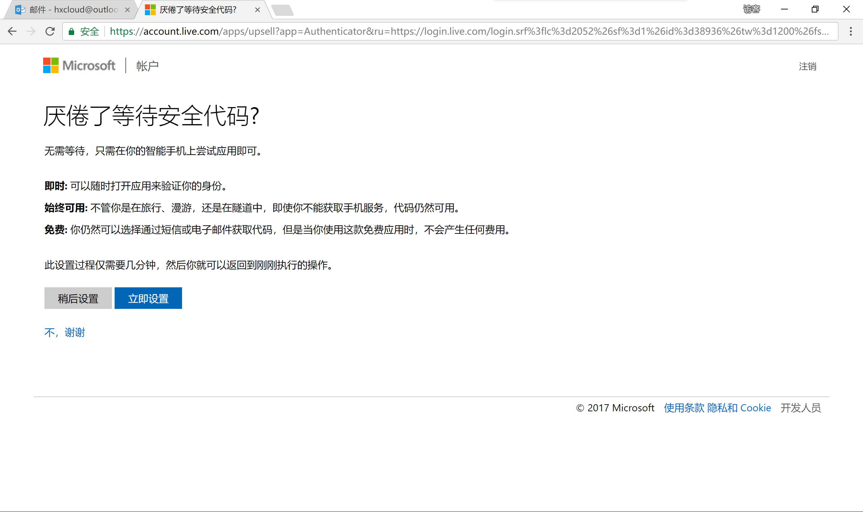This screenshot has height=512, width=863.
Task: Select the 厌倦了等待安全代码 tab
Action: (x=198, y=10)
